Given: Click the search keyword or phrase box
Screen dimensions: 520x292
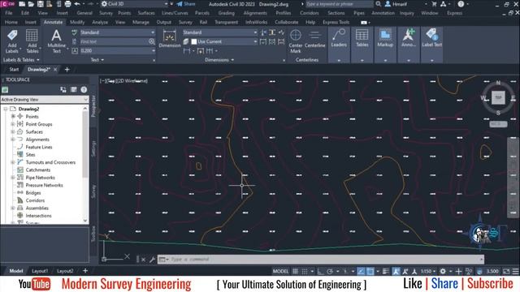Looking at the screenshot, I should 339,4.
